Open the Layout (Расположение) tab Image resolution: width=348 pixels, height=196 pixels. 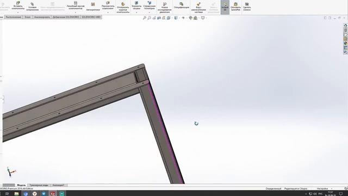(14, 17)
